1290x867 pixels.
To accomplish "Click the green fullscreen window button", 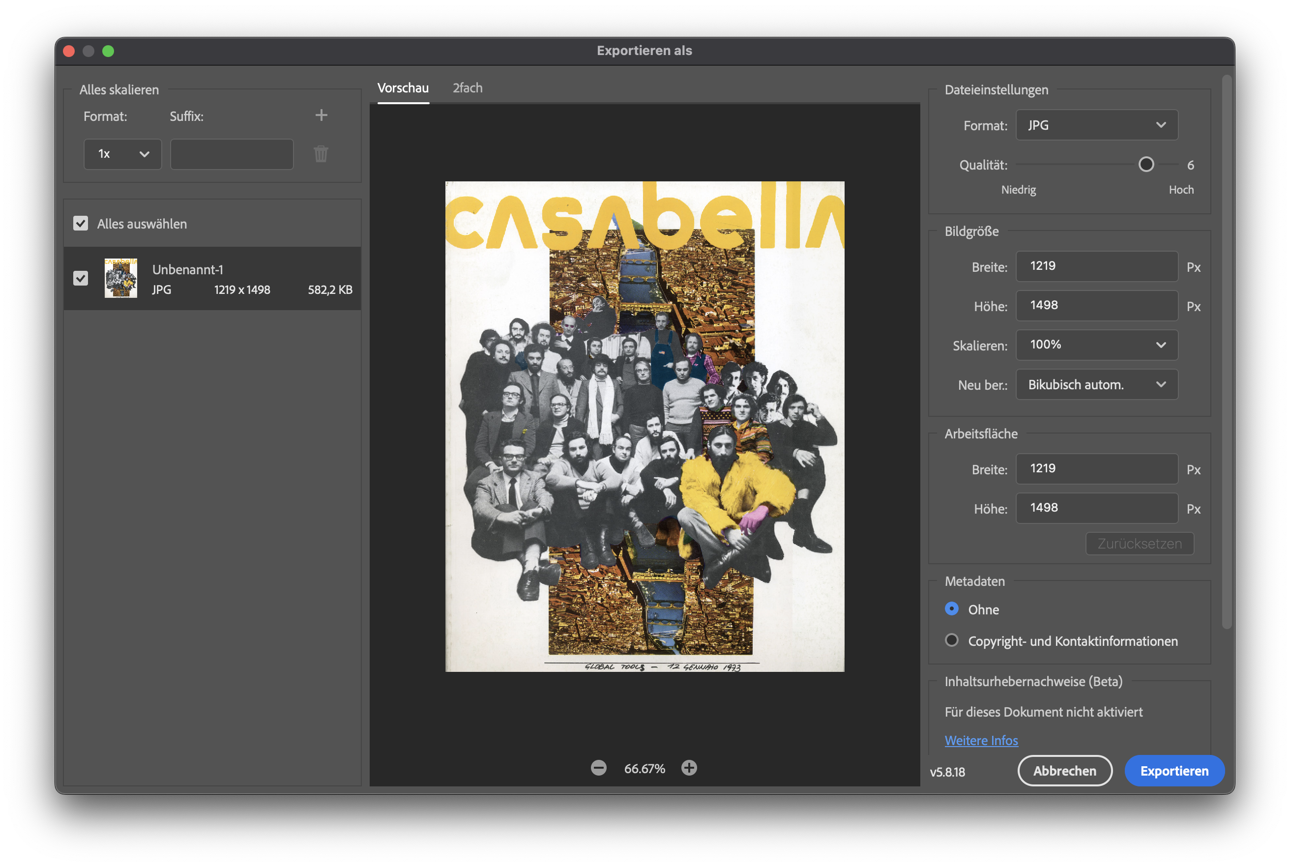I will point(108,51).
